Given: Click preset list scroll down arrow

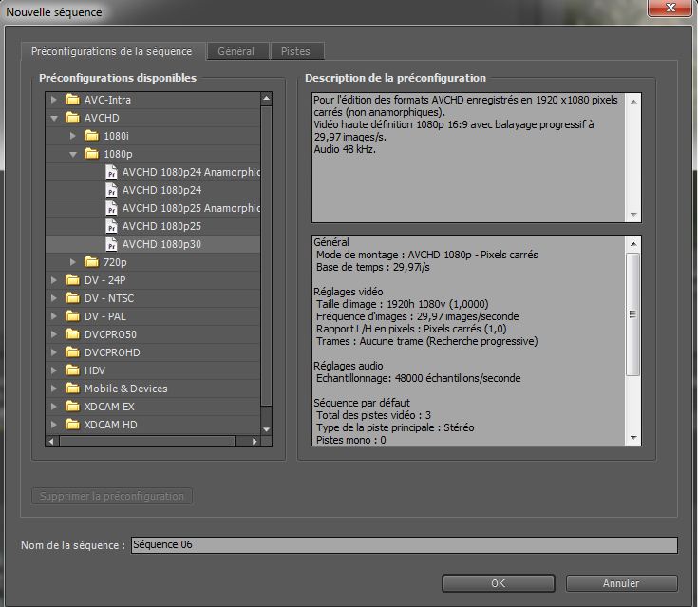Looking at the screenshot, I should coord(266,429).
